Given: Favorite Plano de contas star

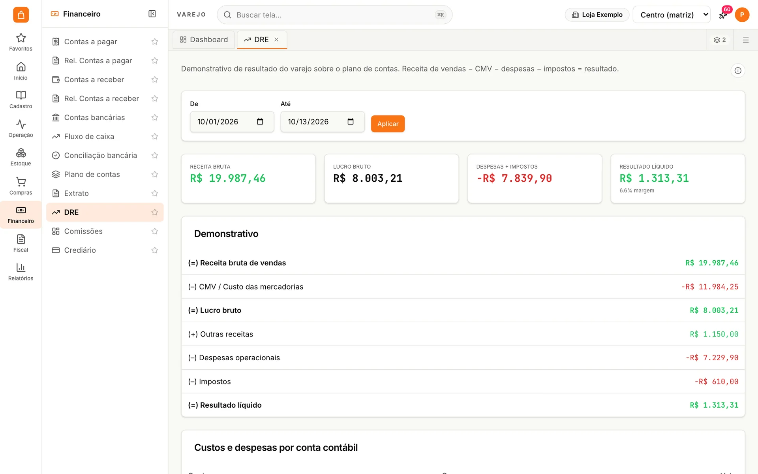Looking at the screenshot, I should coord(155,174).
